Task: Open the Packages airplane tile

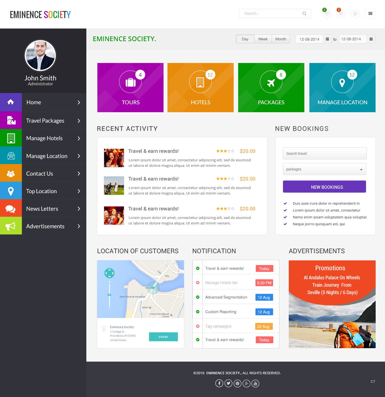Action: click(271, 88)
